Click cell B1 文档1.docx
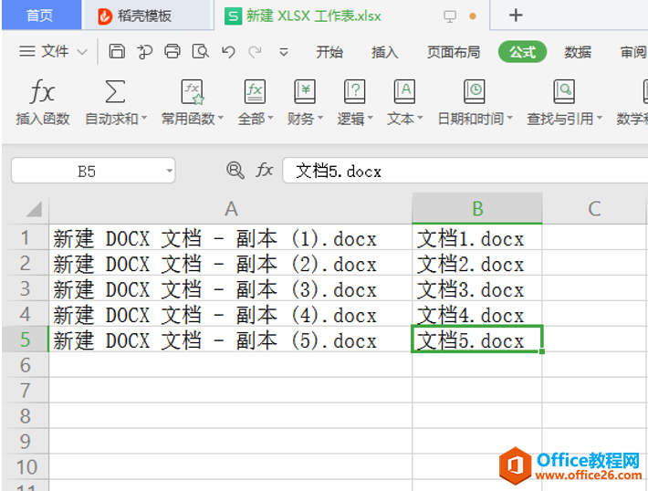This screenshot has width=648, height=491. coord(477,237)
